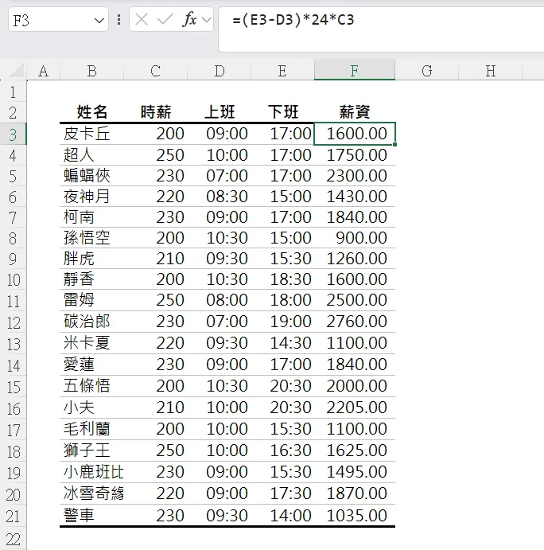
Task: Click salary cell 1430.00
Action: pyautogui.click(x=355, y=197)
